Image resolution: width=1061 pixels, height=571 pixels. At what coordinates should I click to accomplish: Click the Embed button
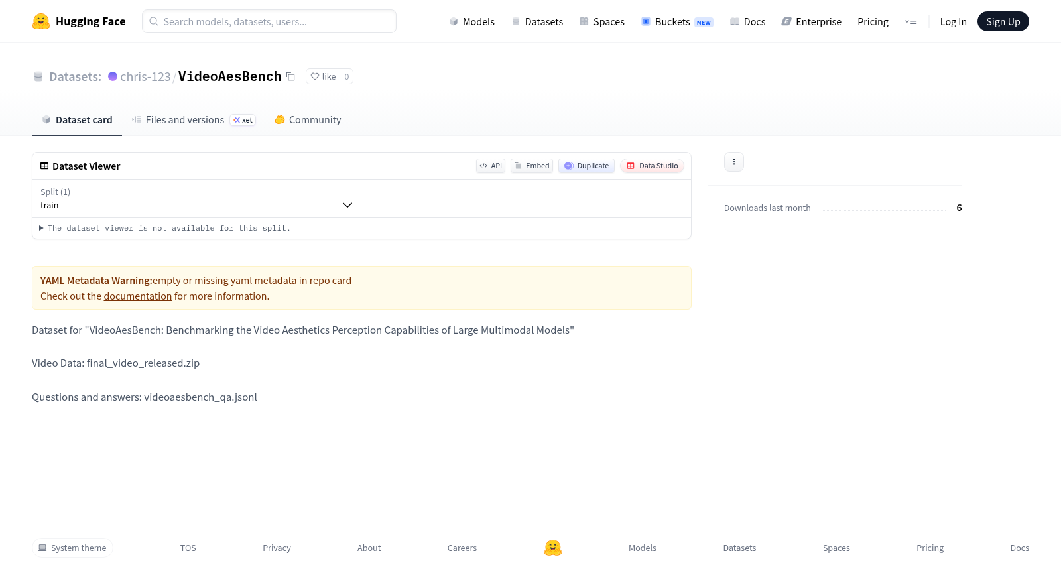click(532, 166)
